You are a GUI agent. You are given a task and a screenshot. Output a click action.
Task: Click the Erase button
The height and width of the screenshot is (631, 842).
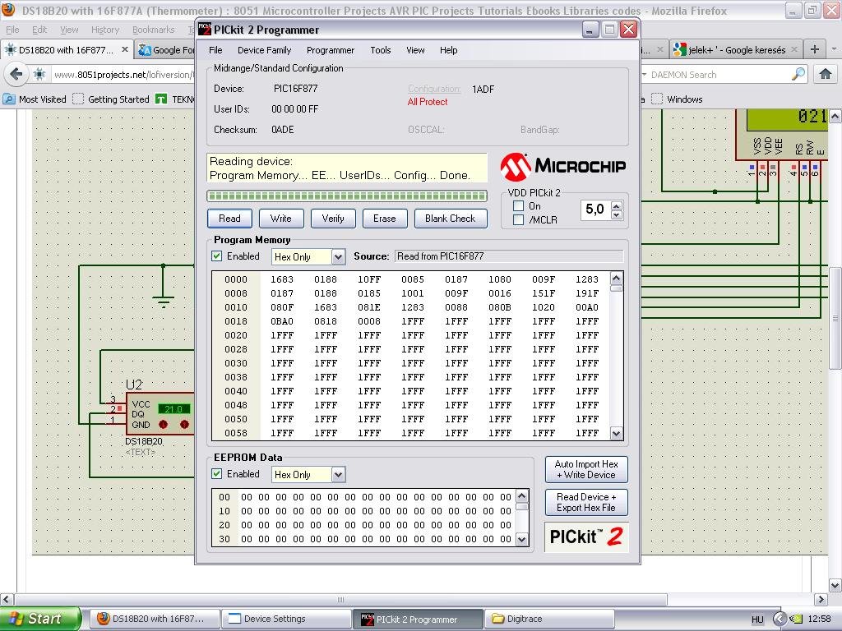tap(385, 219)
